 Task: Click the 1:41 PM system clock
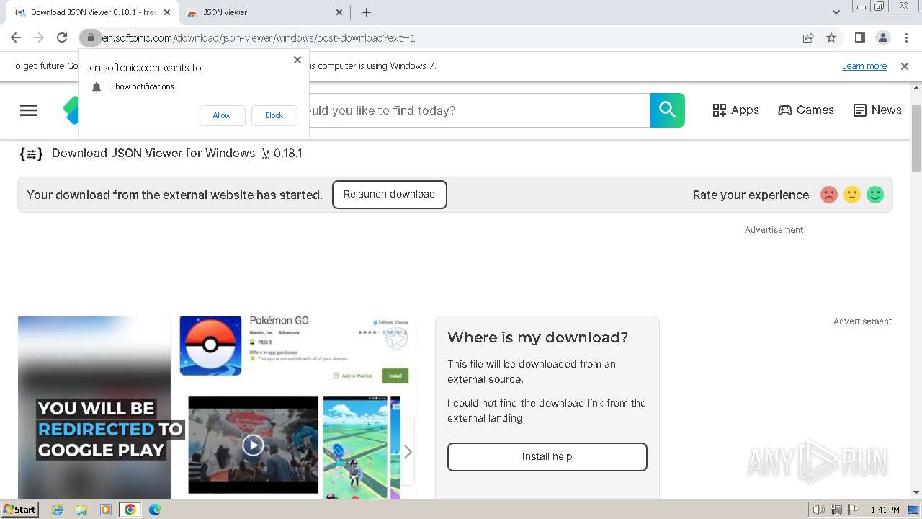(x=885, y=510)
